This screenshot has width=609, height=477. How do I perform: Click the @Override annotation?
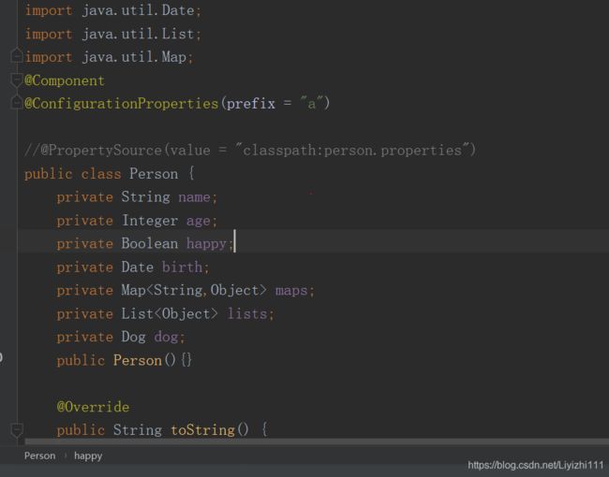(93, 407)
